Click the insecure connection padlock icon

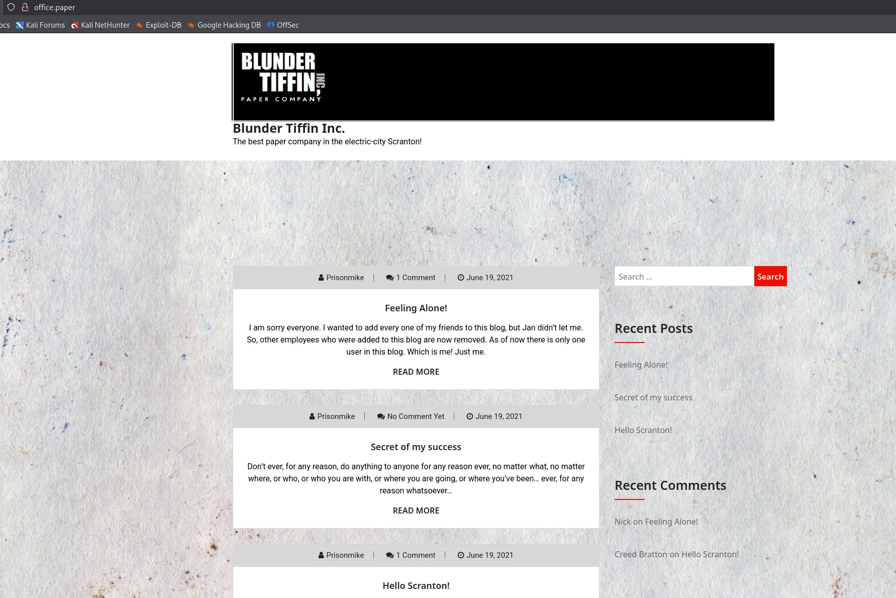pos(25,7)
